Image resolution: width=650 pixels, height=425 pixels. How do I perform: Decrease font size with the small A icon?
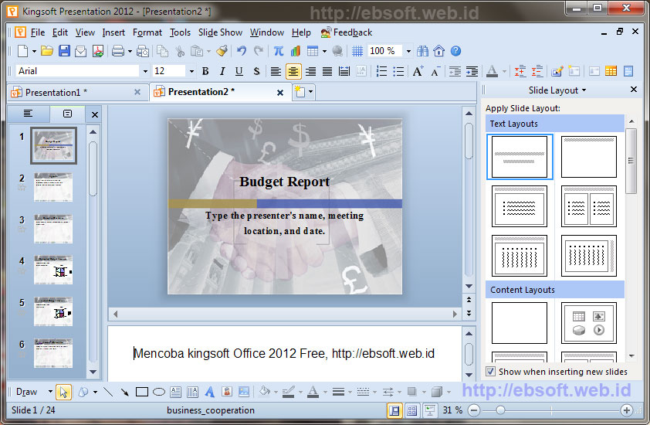pos(435,71)
